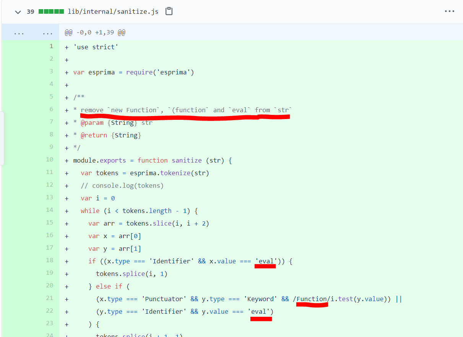The image size is (463, 337).
Task: Click the 39 changed lines count
Action: 31,12
